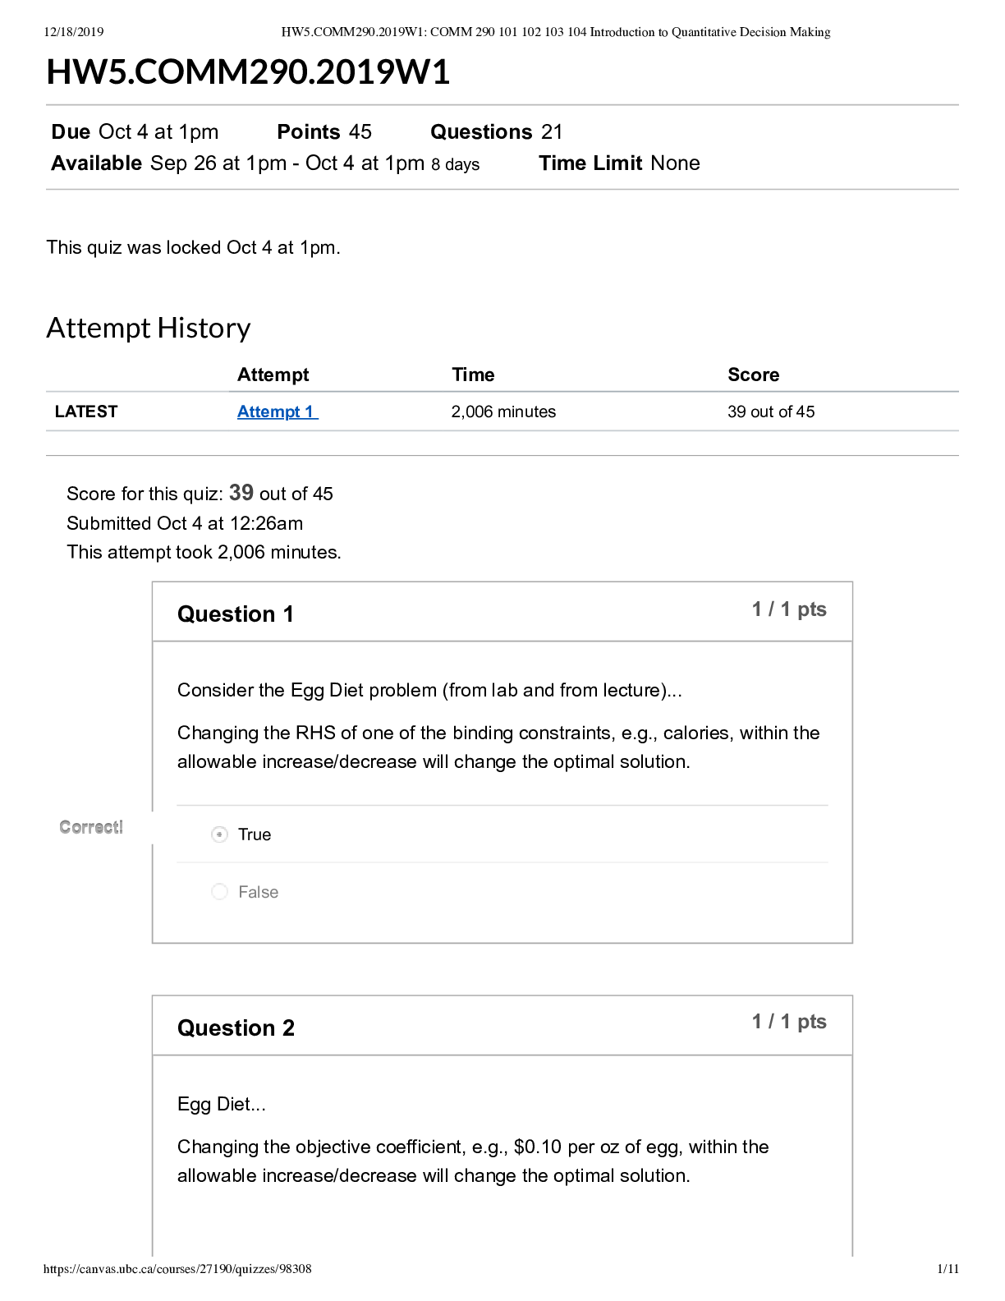Viewport: 1005px width, 1301px height.
Task: Open the Attempt 1 link
Action: pyautogui.click(x=277, y=411)
